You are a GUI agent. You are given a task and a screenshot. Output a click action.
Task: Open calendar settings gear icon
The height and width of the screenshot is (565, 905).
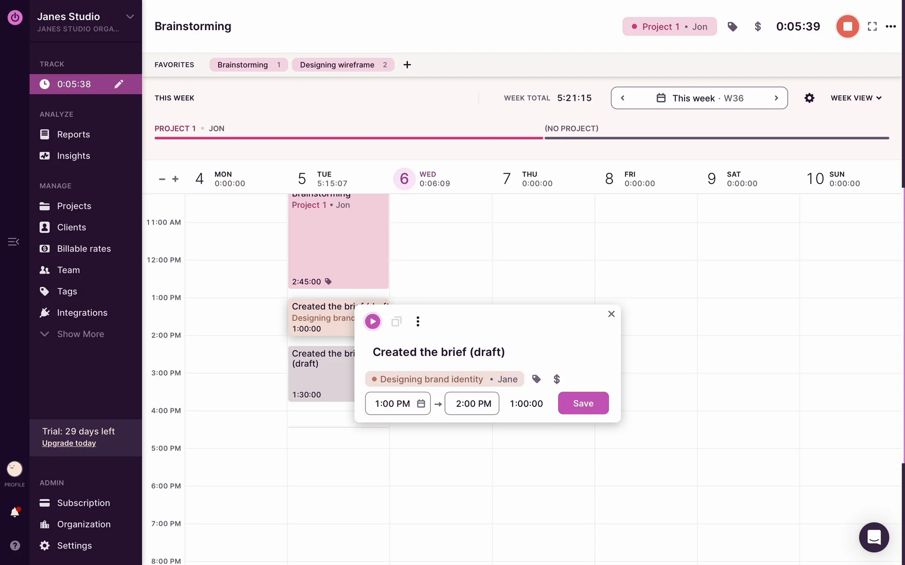809,98
